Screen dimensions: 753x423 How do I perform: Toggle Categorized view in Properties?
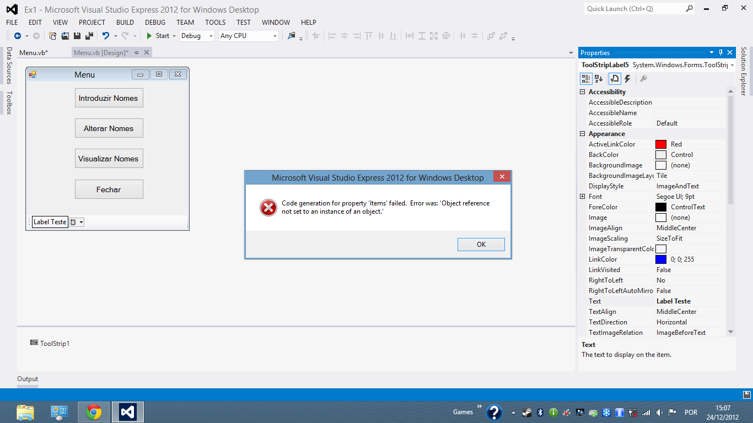[x=586, y=79]
